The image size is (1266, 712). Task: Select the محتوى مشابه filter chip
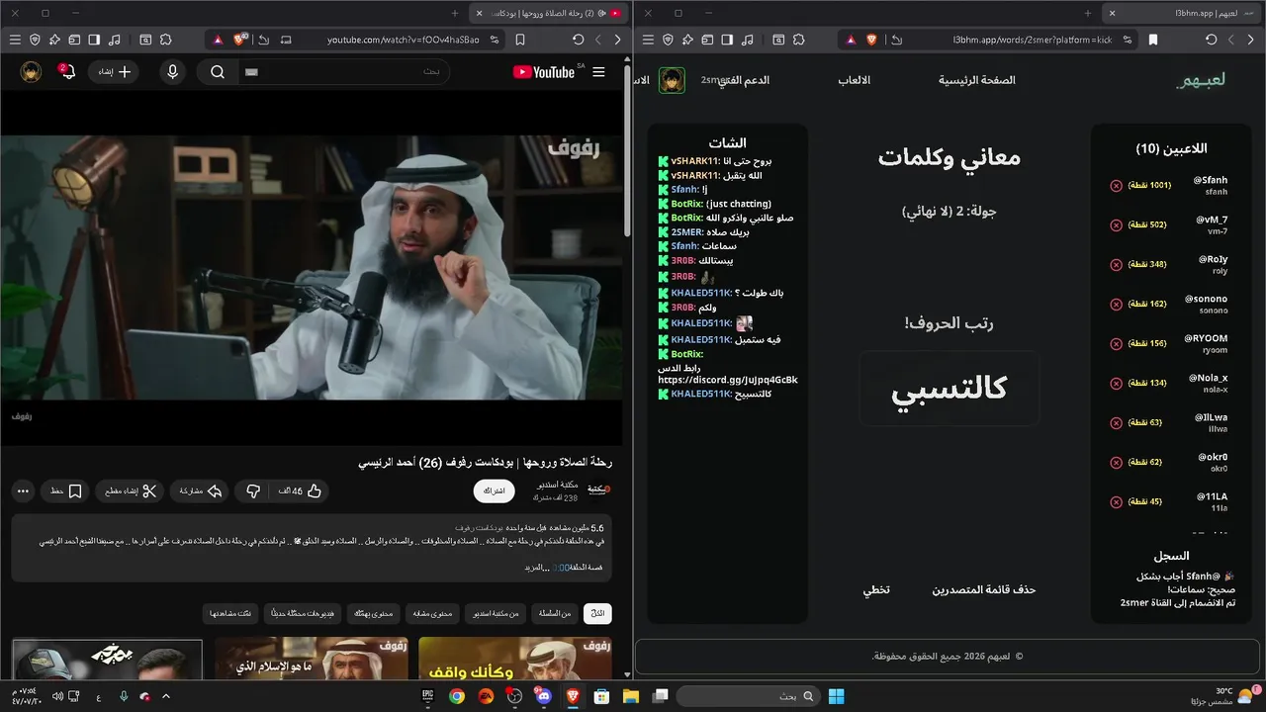pos(430,614)
